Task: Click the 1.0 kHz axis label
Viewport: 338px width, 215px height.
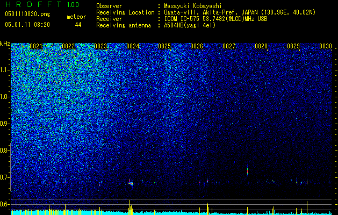Action: (x=5, y=97)
